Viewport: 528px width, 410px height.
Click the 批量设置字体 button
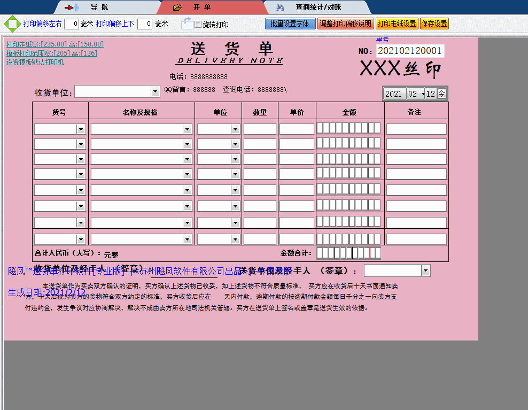(x=290, y=24)
